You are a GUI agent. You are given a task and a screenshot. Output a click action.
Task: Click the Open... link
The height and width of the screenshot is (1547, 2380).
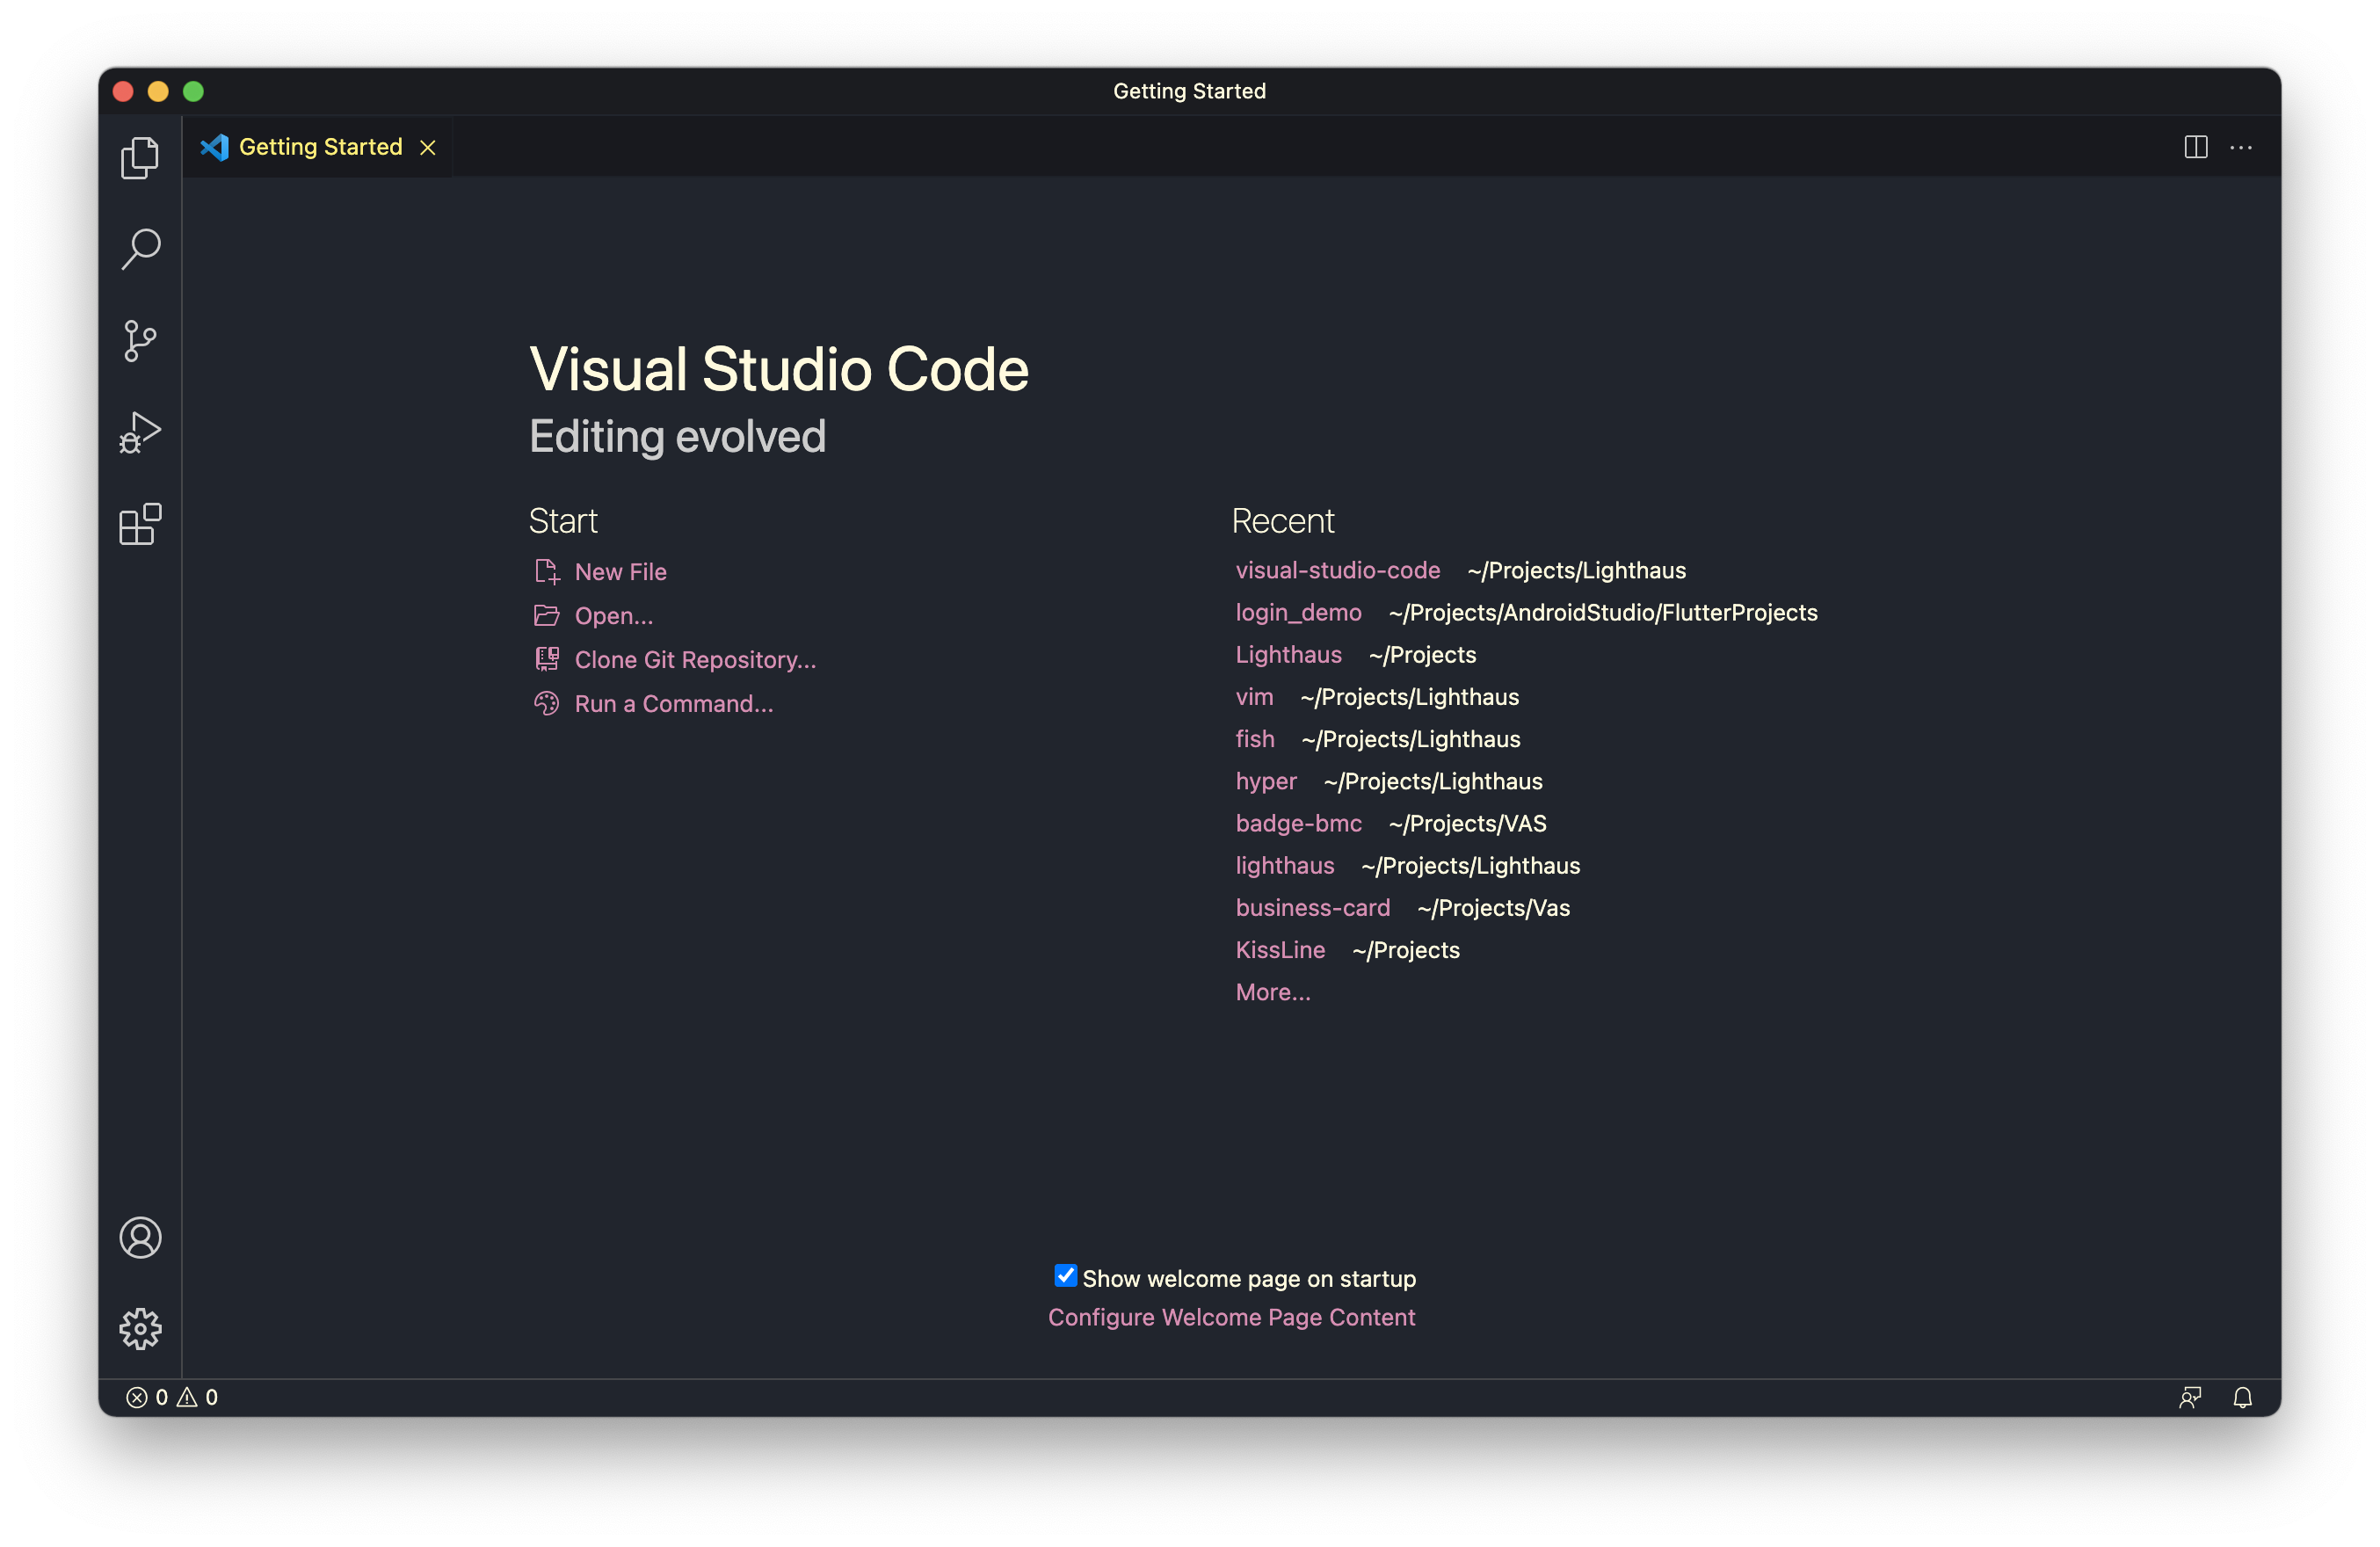pyautogui.click(x=614, y=616)
